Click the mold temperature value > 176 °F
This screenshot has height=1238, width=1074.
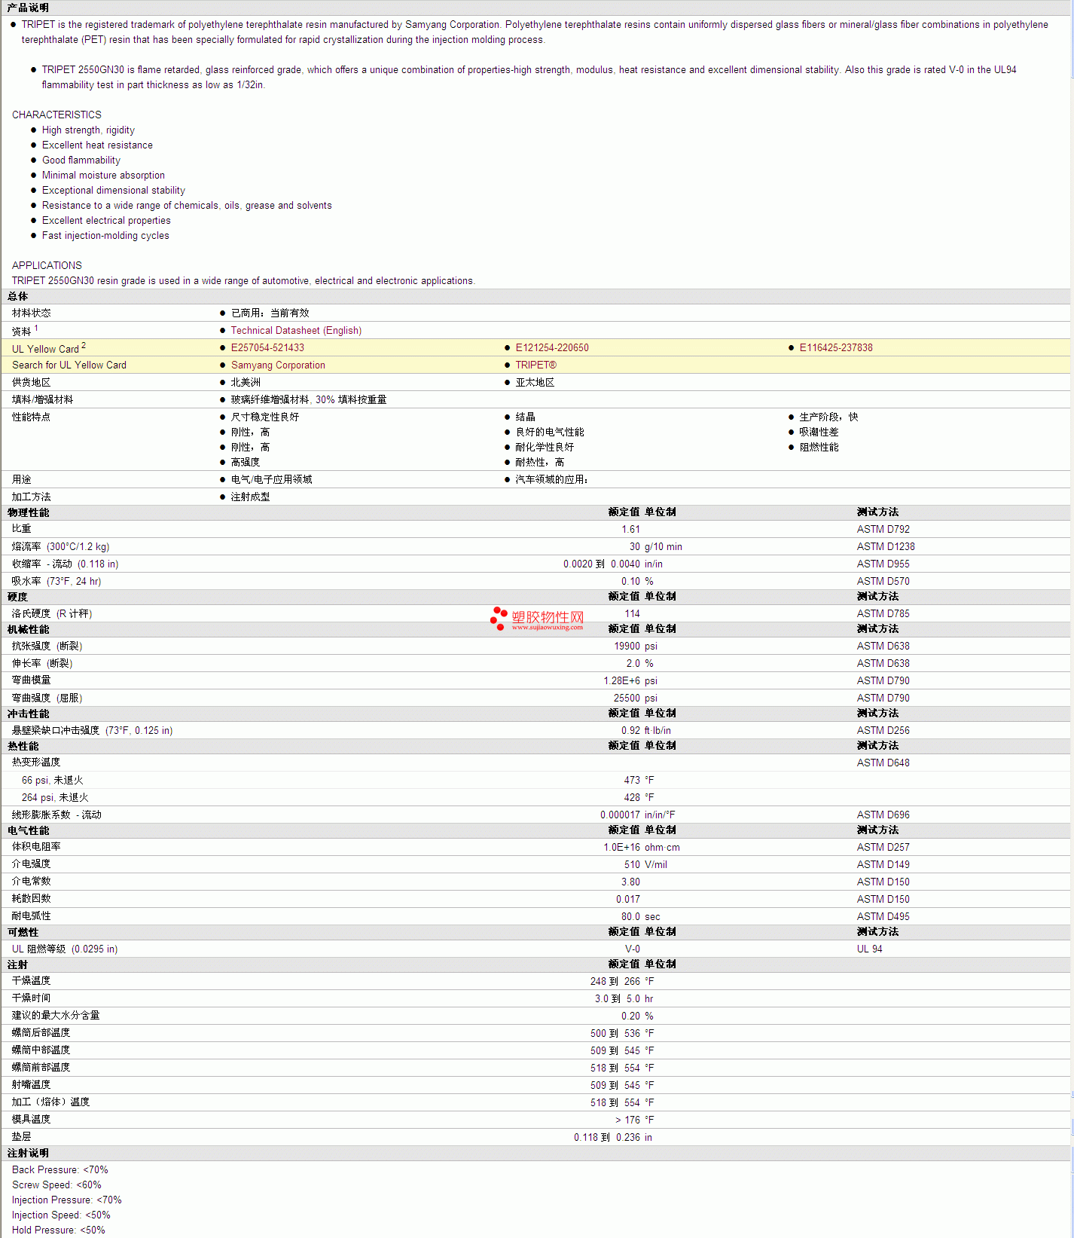[635, 1120]
